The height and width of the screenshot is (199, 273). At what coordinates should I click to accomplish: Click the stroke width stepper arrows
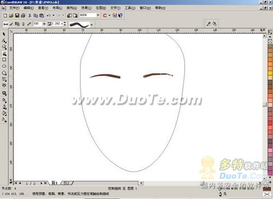coord(65,24)
